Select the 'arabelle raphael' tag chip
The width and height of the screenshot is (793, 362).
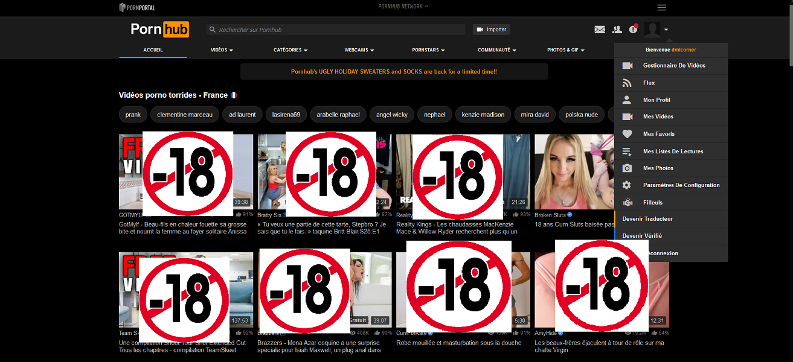pos(338,115)
